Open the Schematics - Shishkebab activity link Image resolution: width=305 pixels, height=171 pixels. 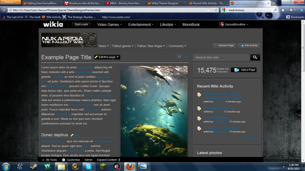click(221, 128)
